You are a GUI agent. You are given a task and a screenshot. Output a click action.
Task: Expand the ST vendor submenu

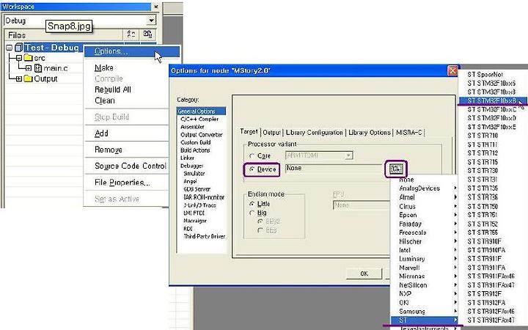(425, 320)
